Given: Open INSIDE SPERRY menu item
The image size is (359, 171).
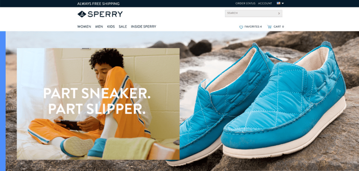Looking at the screenshot, I should (x=143, y=27).
